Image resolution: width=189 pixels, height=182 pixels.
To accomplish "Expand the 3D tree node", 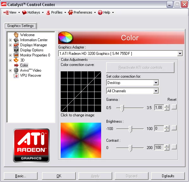I will click(x=10, y=60).
